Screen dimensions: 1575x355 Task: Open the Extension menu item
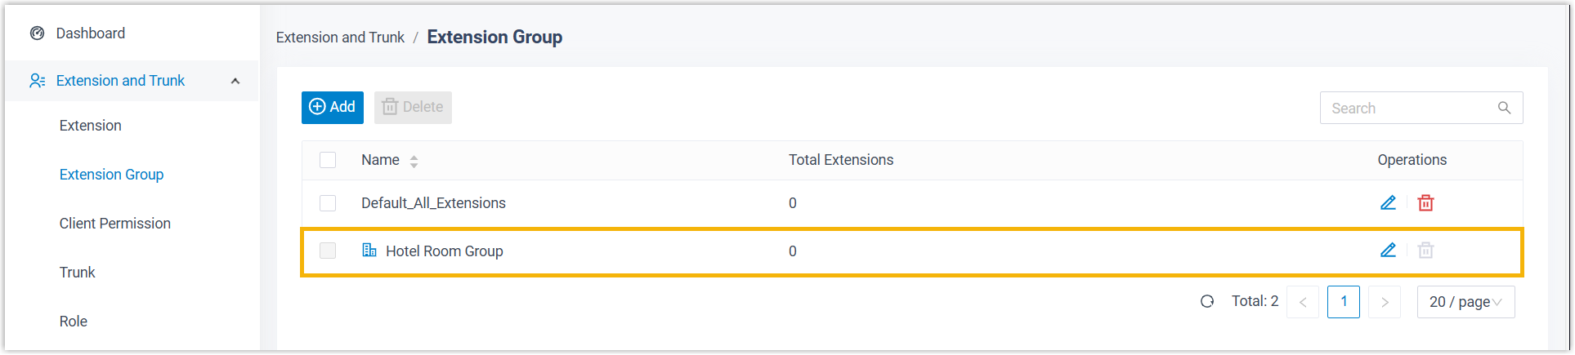click(x=90, y=126)
